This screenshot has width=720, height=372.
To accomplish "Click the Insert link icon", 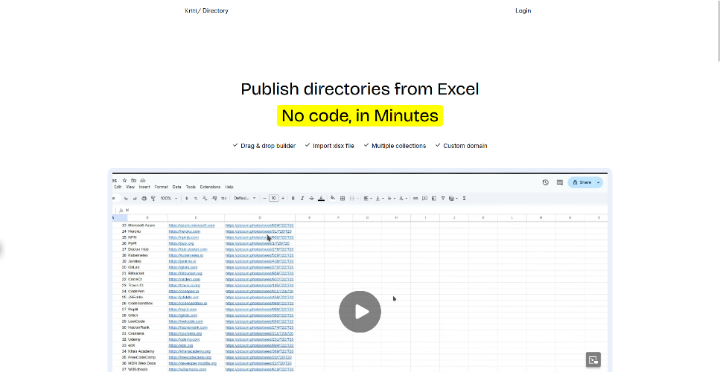I will [415, 199].
